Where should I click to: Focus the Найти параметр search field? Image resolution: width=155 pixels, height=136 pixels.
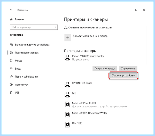34,27
